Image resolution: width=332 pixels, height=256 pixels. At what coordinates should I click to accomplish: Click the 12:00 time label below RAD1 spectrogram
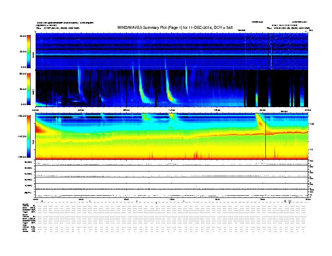coord(171,110)
